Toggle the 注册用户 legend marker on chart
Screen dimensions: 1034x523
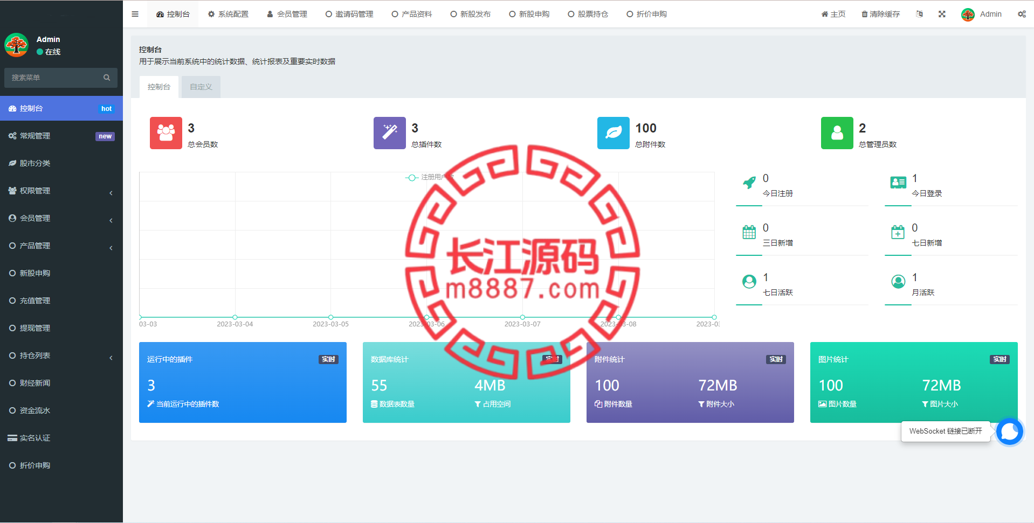tap(412, 177)
